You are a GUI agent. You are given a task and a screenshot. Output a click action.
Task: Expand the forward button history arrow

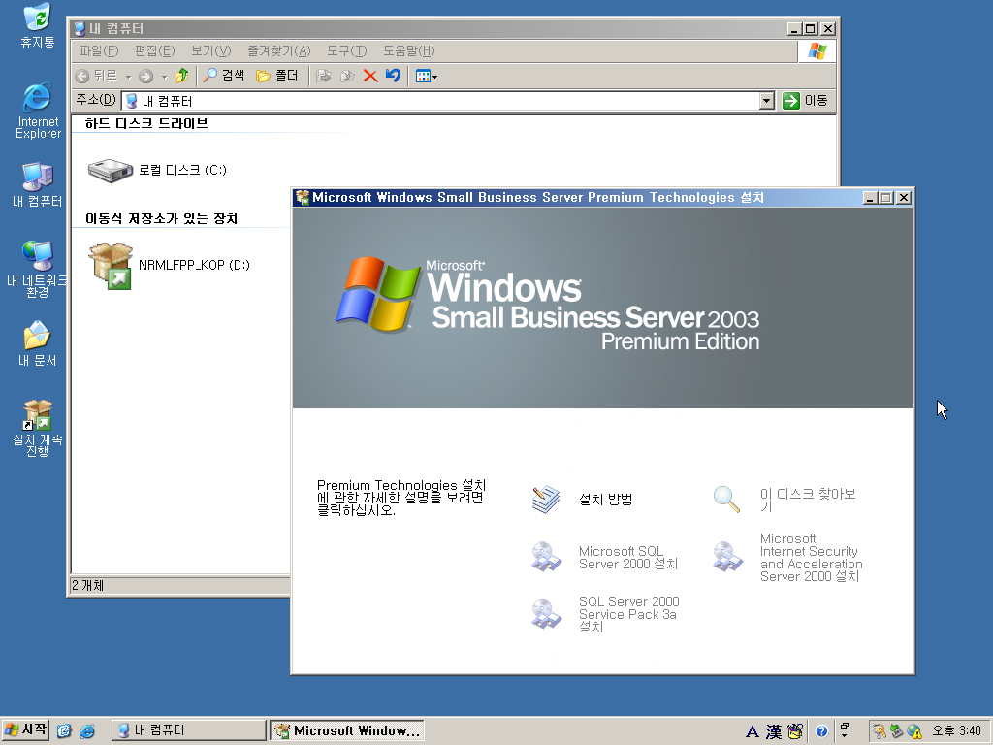pyautogui.click(x=164, y=77)
